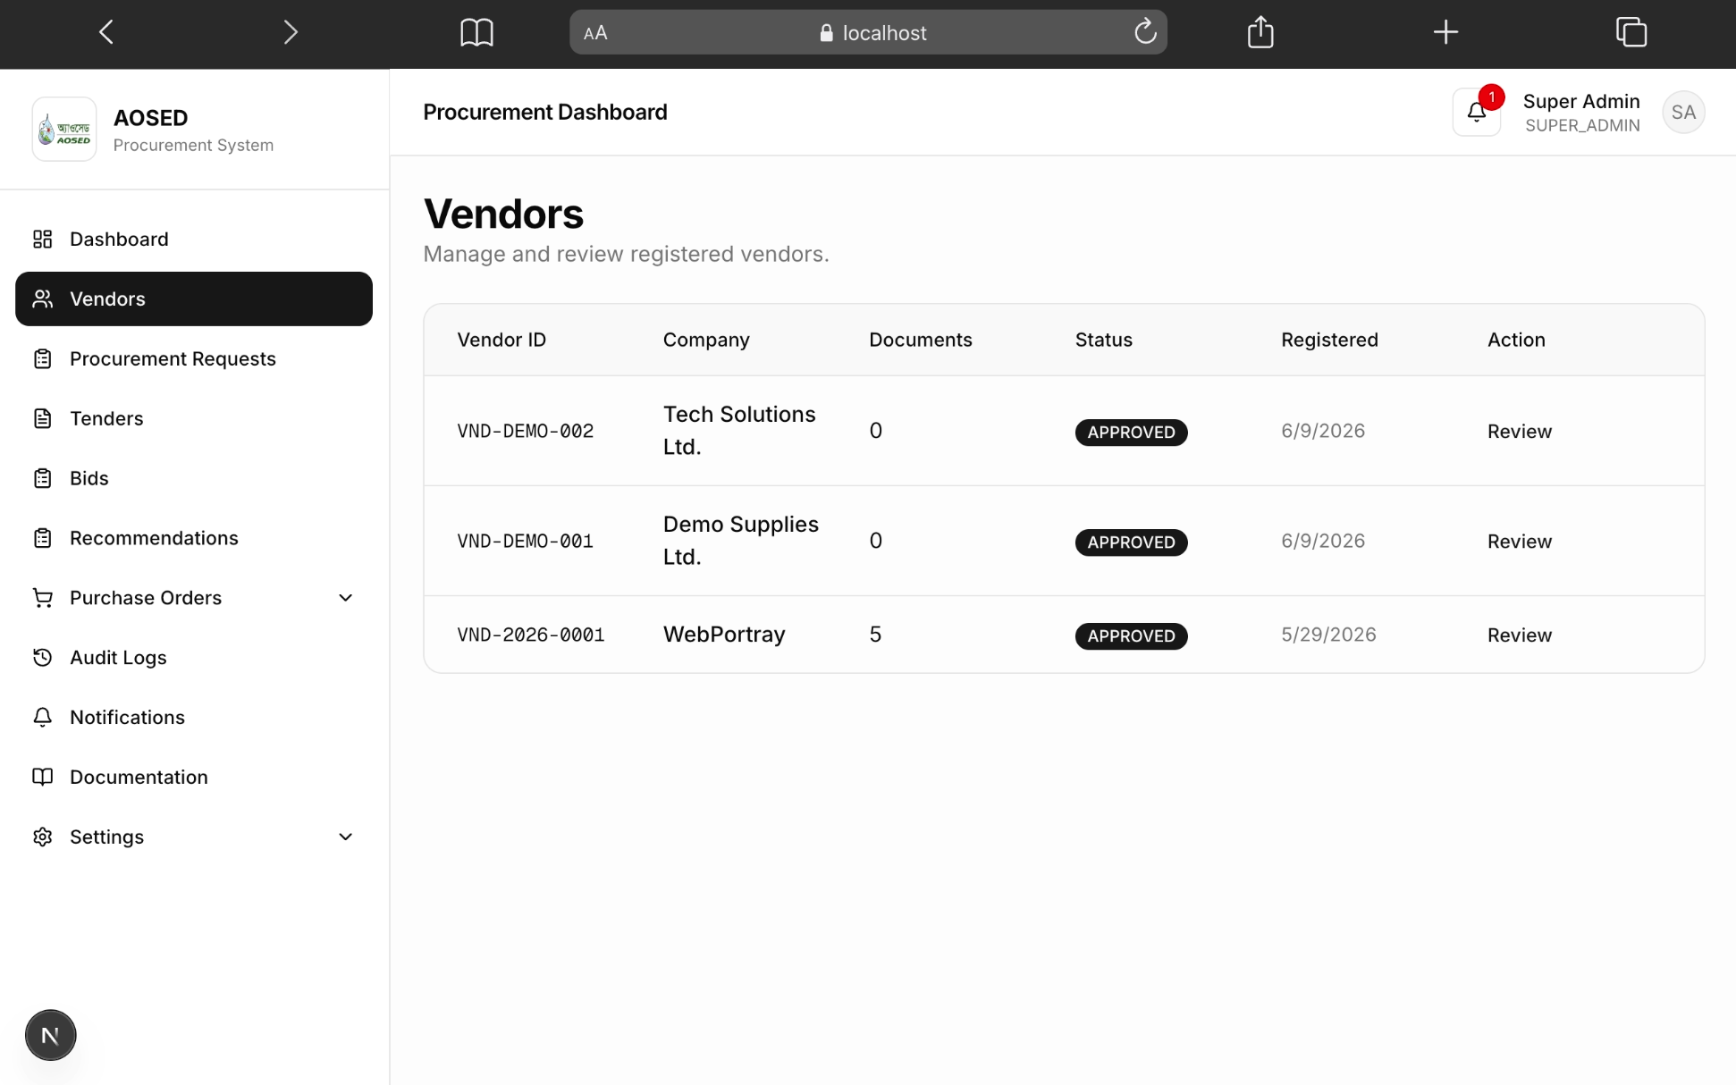Click the APPROVED badge for Demo Supplies

(1131, 542)
